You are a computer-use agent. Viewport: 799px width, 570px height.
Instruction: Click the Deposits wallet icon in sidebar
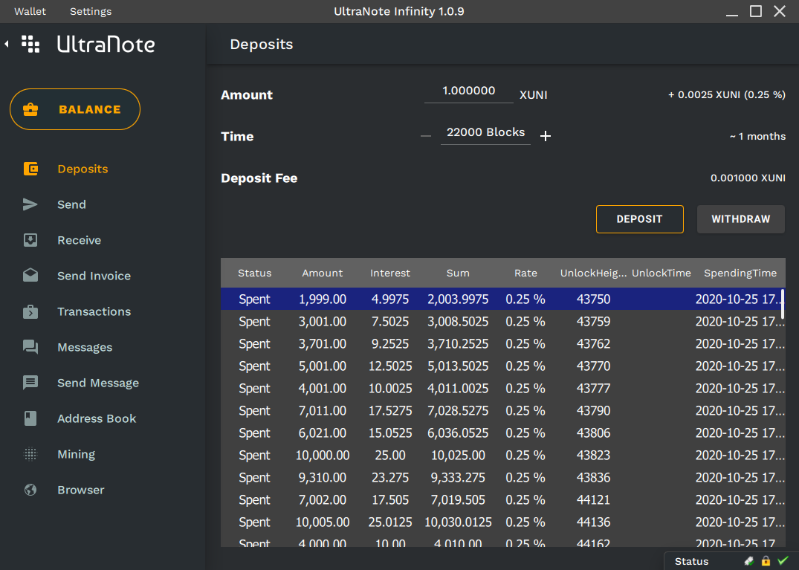pyautogui.click(x=30, y=169)
